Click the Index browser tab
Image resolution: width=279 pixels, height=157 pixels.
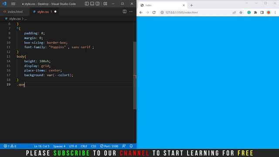pyautogui.click(x=163, y=5)
